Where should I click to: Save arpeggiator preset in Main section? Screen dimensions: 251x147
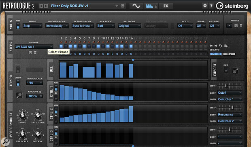(x=236, y=25)
